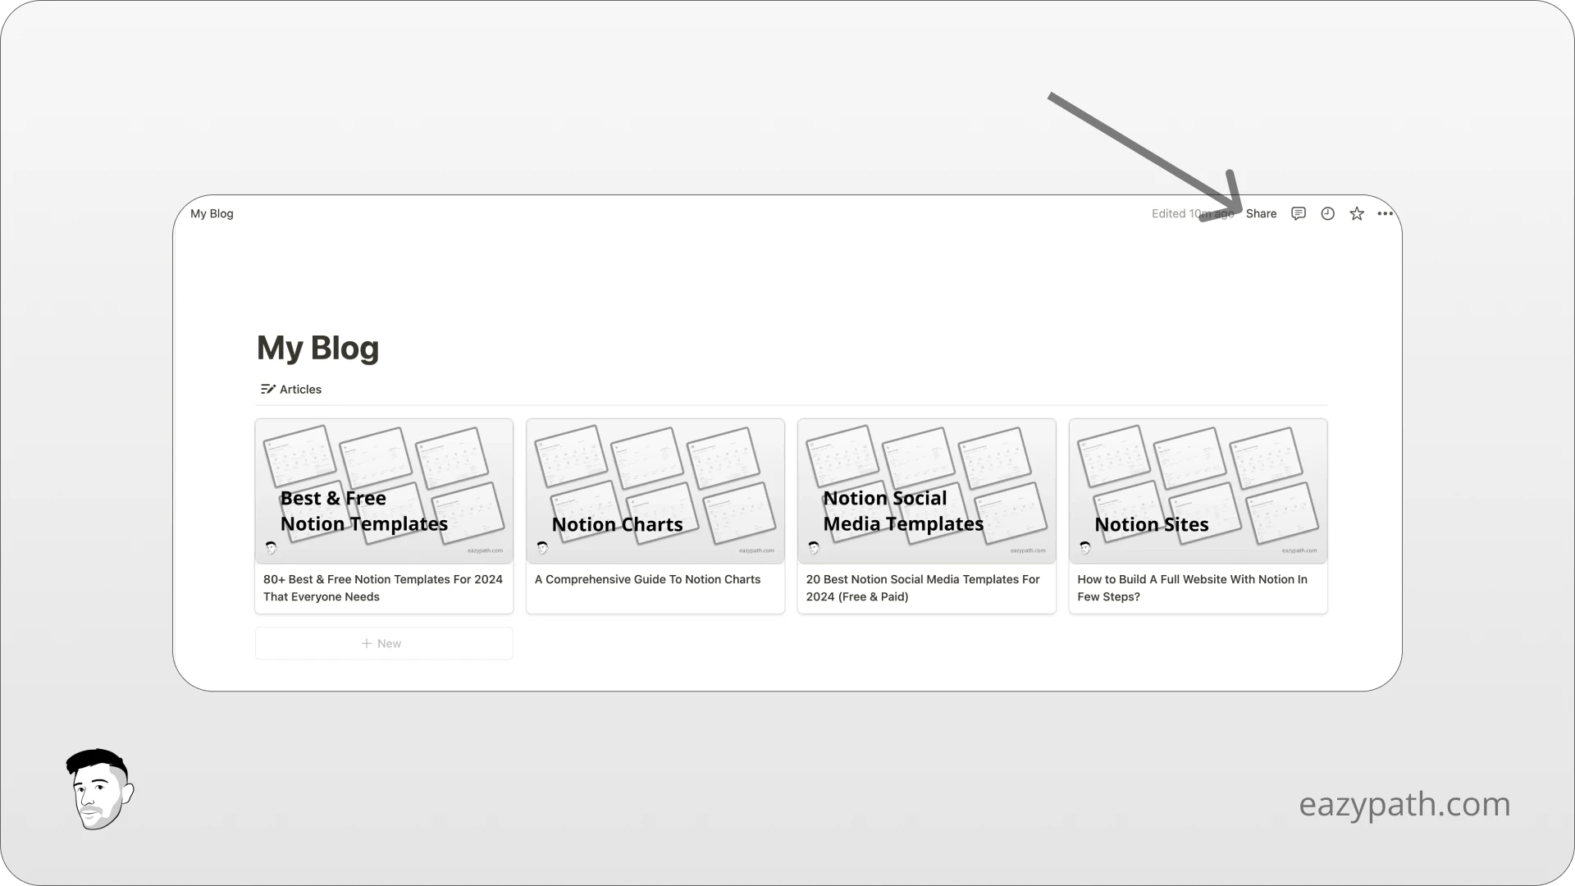The image size is (1575, 886).
Task: Open the Notion Charts article card
Action: (655, 515)
